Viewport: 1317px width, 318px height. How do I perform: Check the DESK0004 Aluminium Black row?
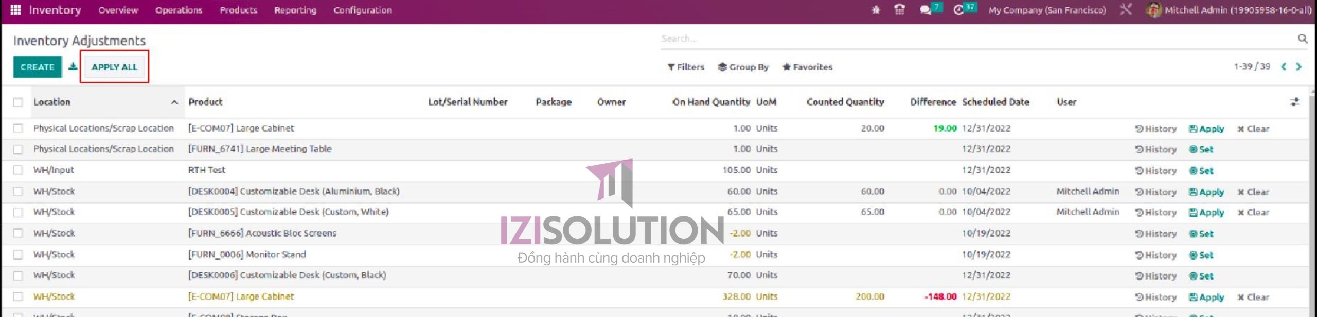(18, 191)
